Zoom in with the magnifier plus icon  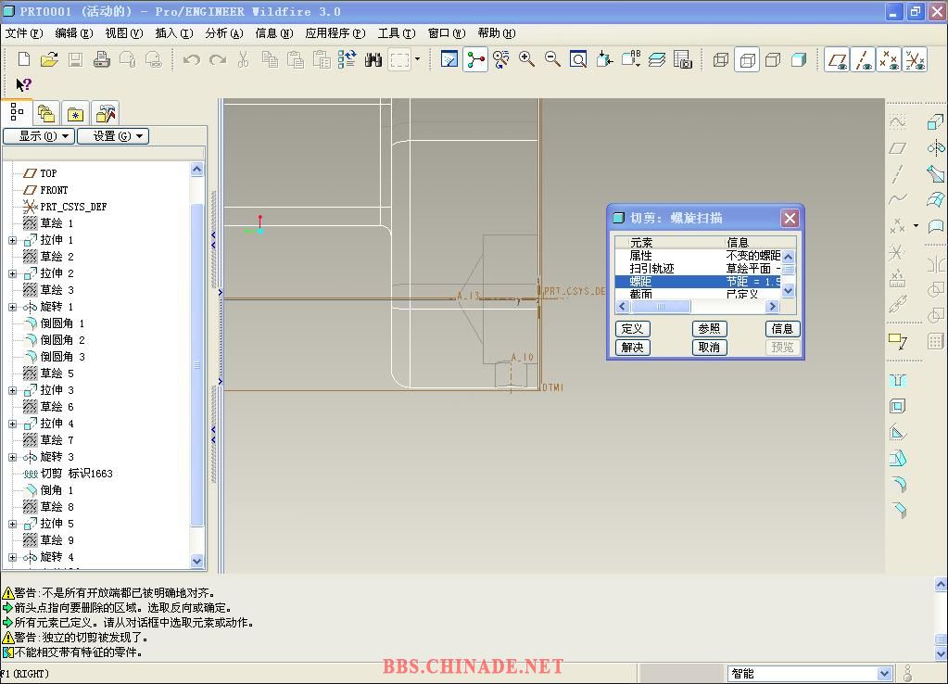(526, 59)
